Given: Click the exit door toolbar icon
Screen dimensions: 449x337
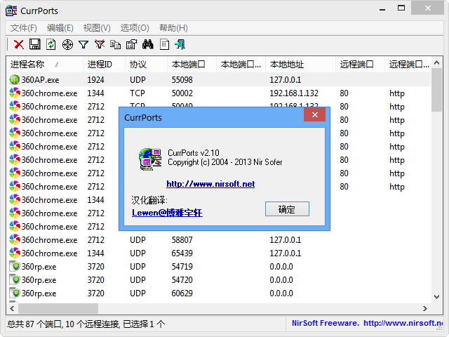Looking at the screenshot, I should pyautogui.click(x=180, y=44).
